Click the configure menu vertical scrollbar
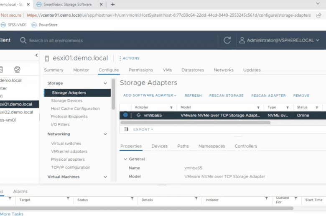 [x=113, y=94]
